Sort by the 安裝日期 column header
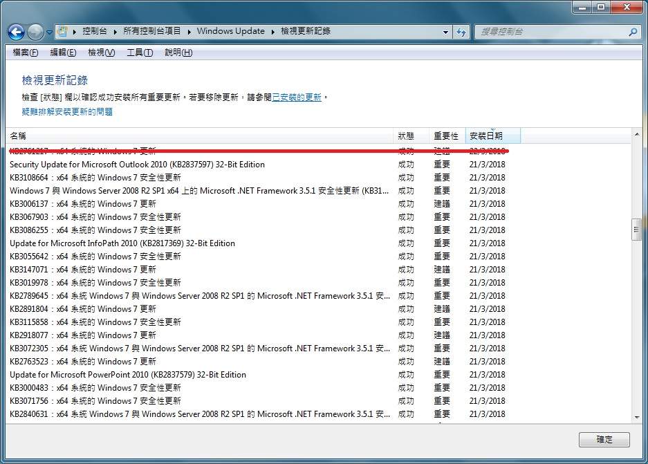648x464 pixels. 492,136
